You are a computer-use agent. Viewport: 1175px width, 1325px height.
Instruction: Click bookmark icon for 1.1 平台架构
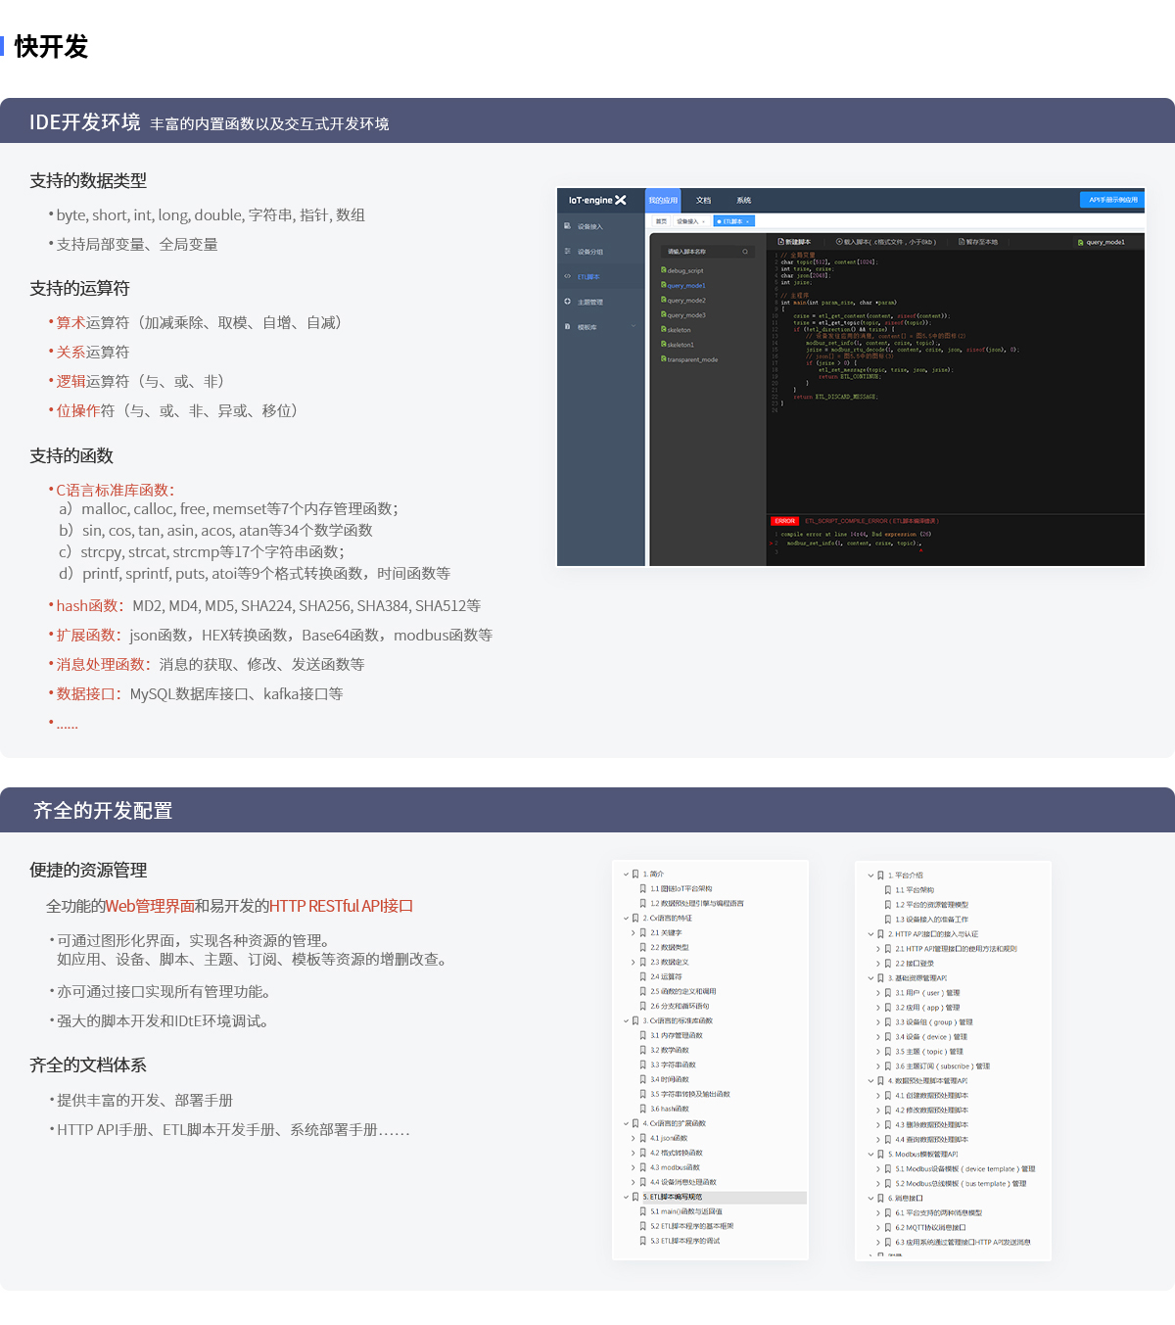point(888,890)
